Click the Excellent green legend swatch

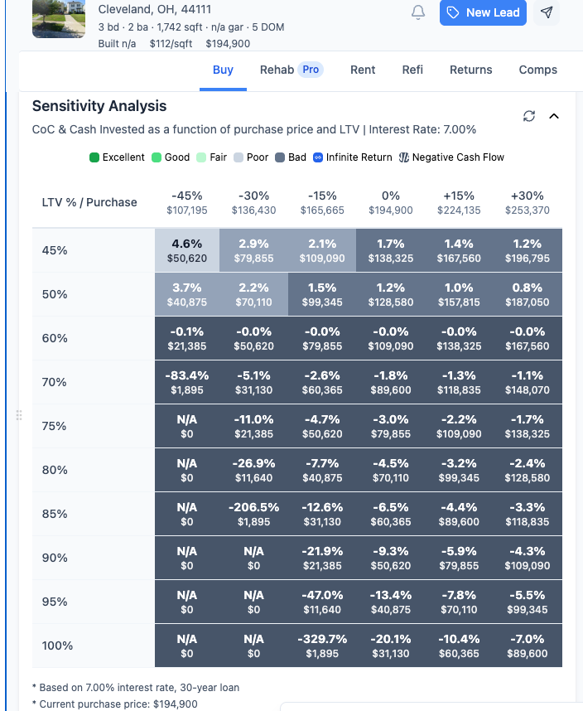click(94, 157)
